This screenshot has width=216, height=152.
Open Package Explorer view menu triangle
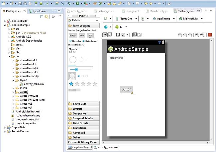pos(59,16)
